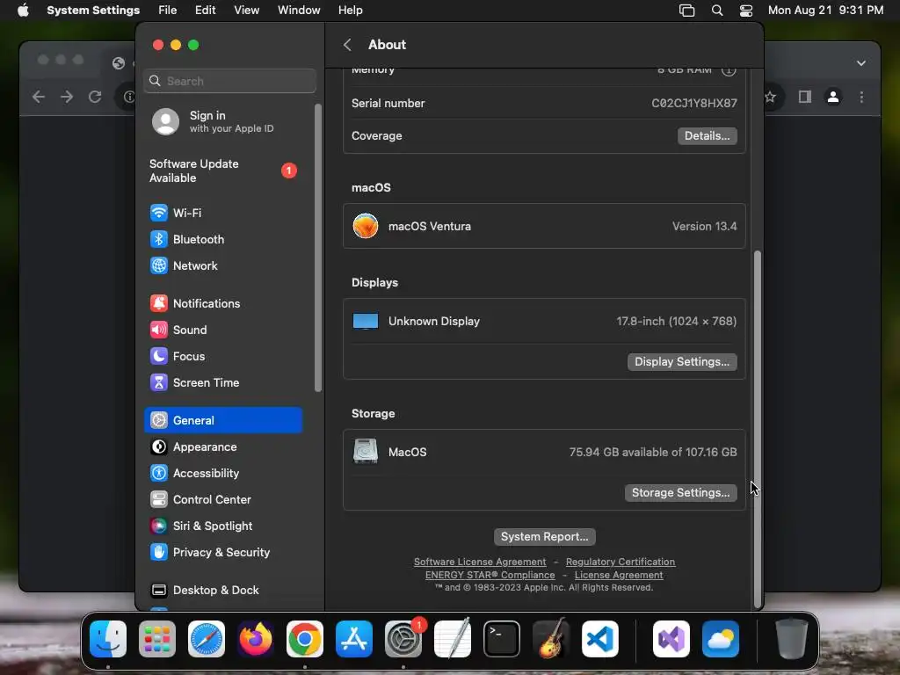Open Network preferences

click(x=223, y=265)
